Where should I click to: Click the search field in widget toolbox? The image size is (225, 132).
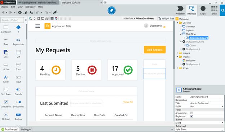click(x=12, y=20)
